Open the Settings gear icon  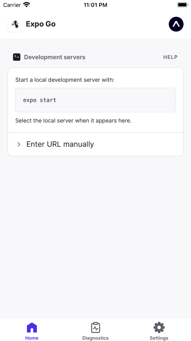coord(159,327)
